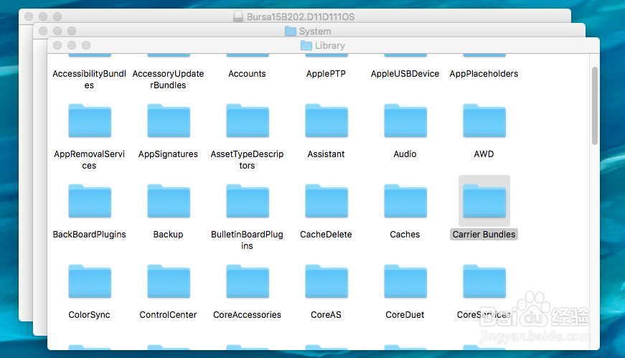Click the Bursa15B202.D11D111OS disk icon
The width and height of the screenshot is (625, 358).
(x=238, y=17)
